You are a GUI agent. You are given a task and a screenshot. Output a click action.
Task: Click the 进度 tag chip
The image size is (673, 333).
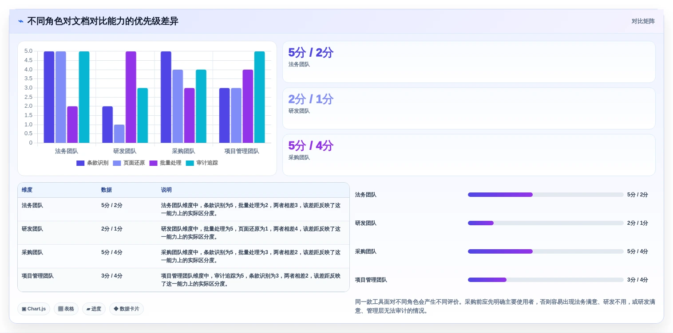94,309
